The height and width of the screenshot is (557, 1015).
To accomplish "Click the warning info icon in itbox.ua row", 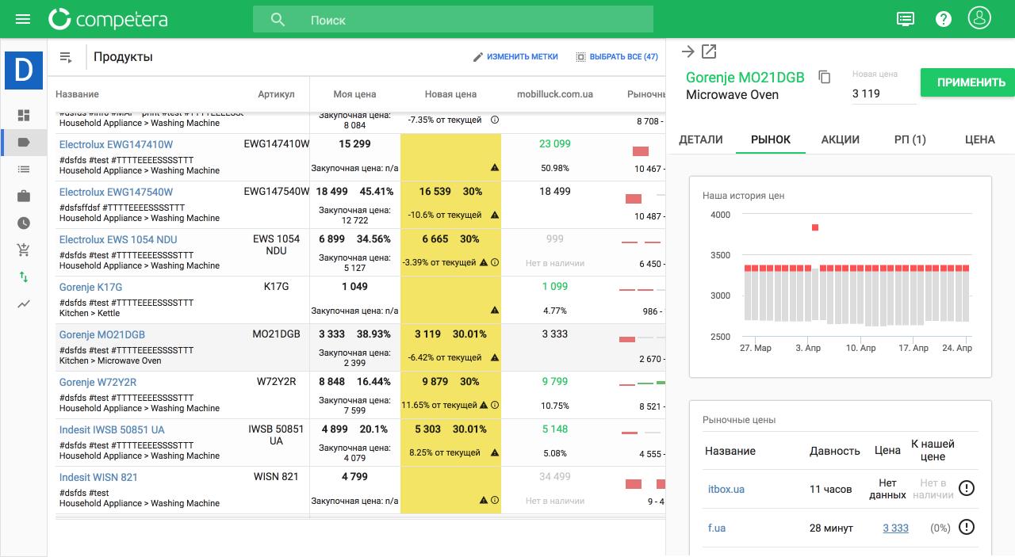I will (966, 488).
